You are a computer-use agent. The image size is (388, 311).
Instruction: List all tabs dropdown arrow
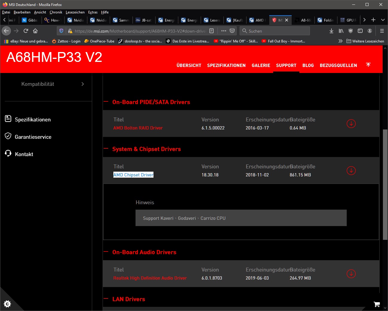point(383,20)
